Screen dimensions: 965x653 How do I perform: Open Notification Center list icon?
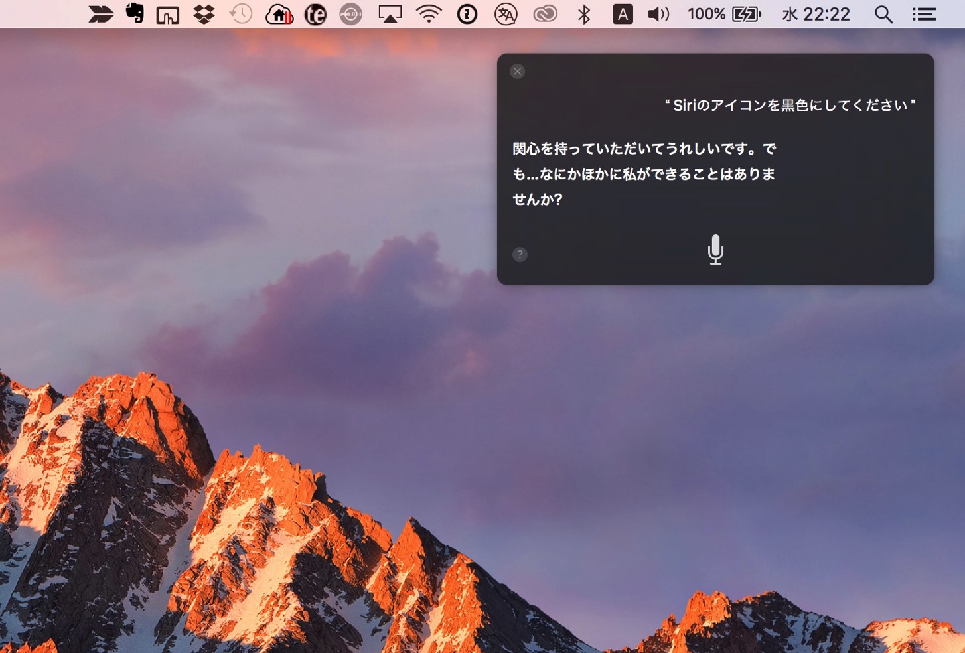click(923, 14)
